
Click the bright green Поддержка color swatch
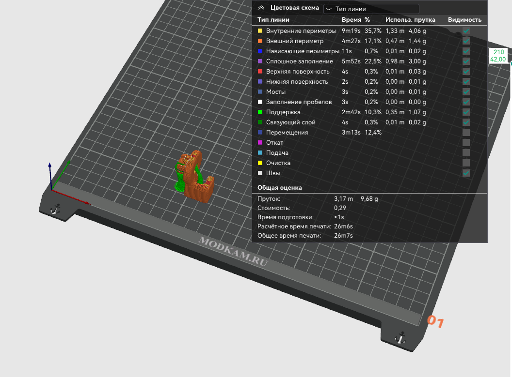(260, 112)
